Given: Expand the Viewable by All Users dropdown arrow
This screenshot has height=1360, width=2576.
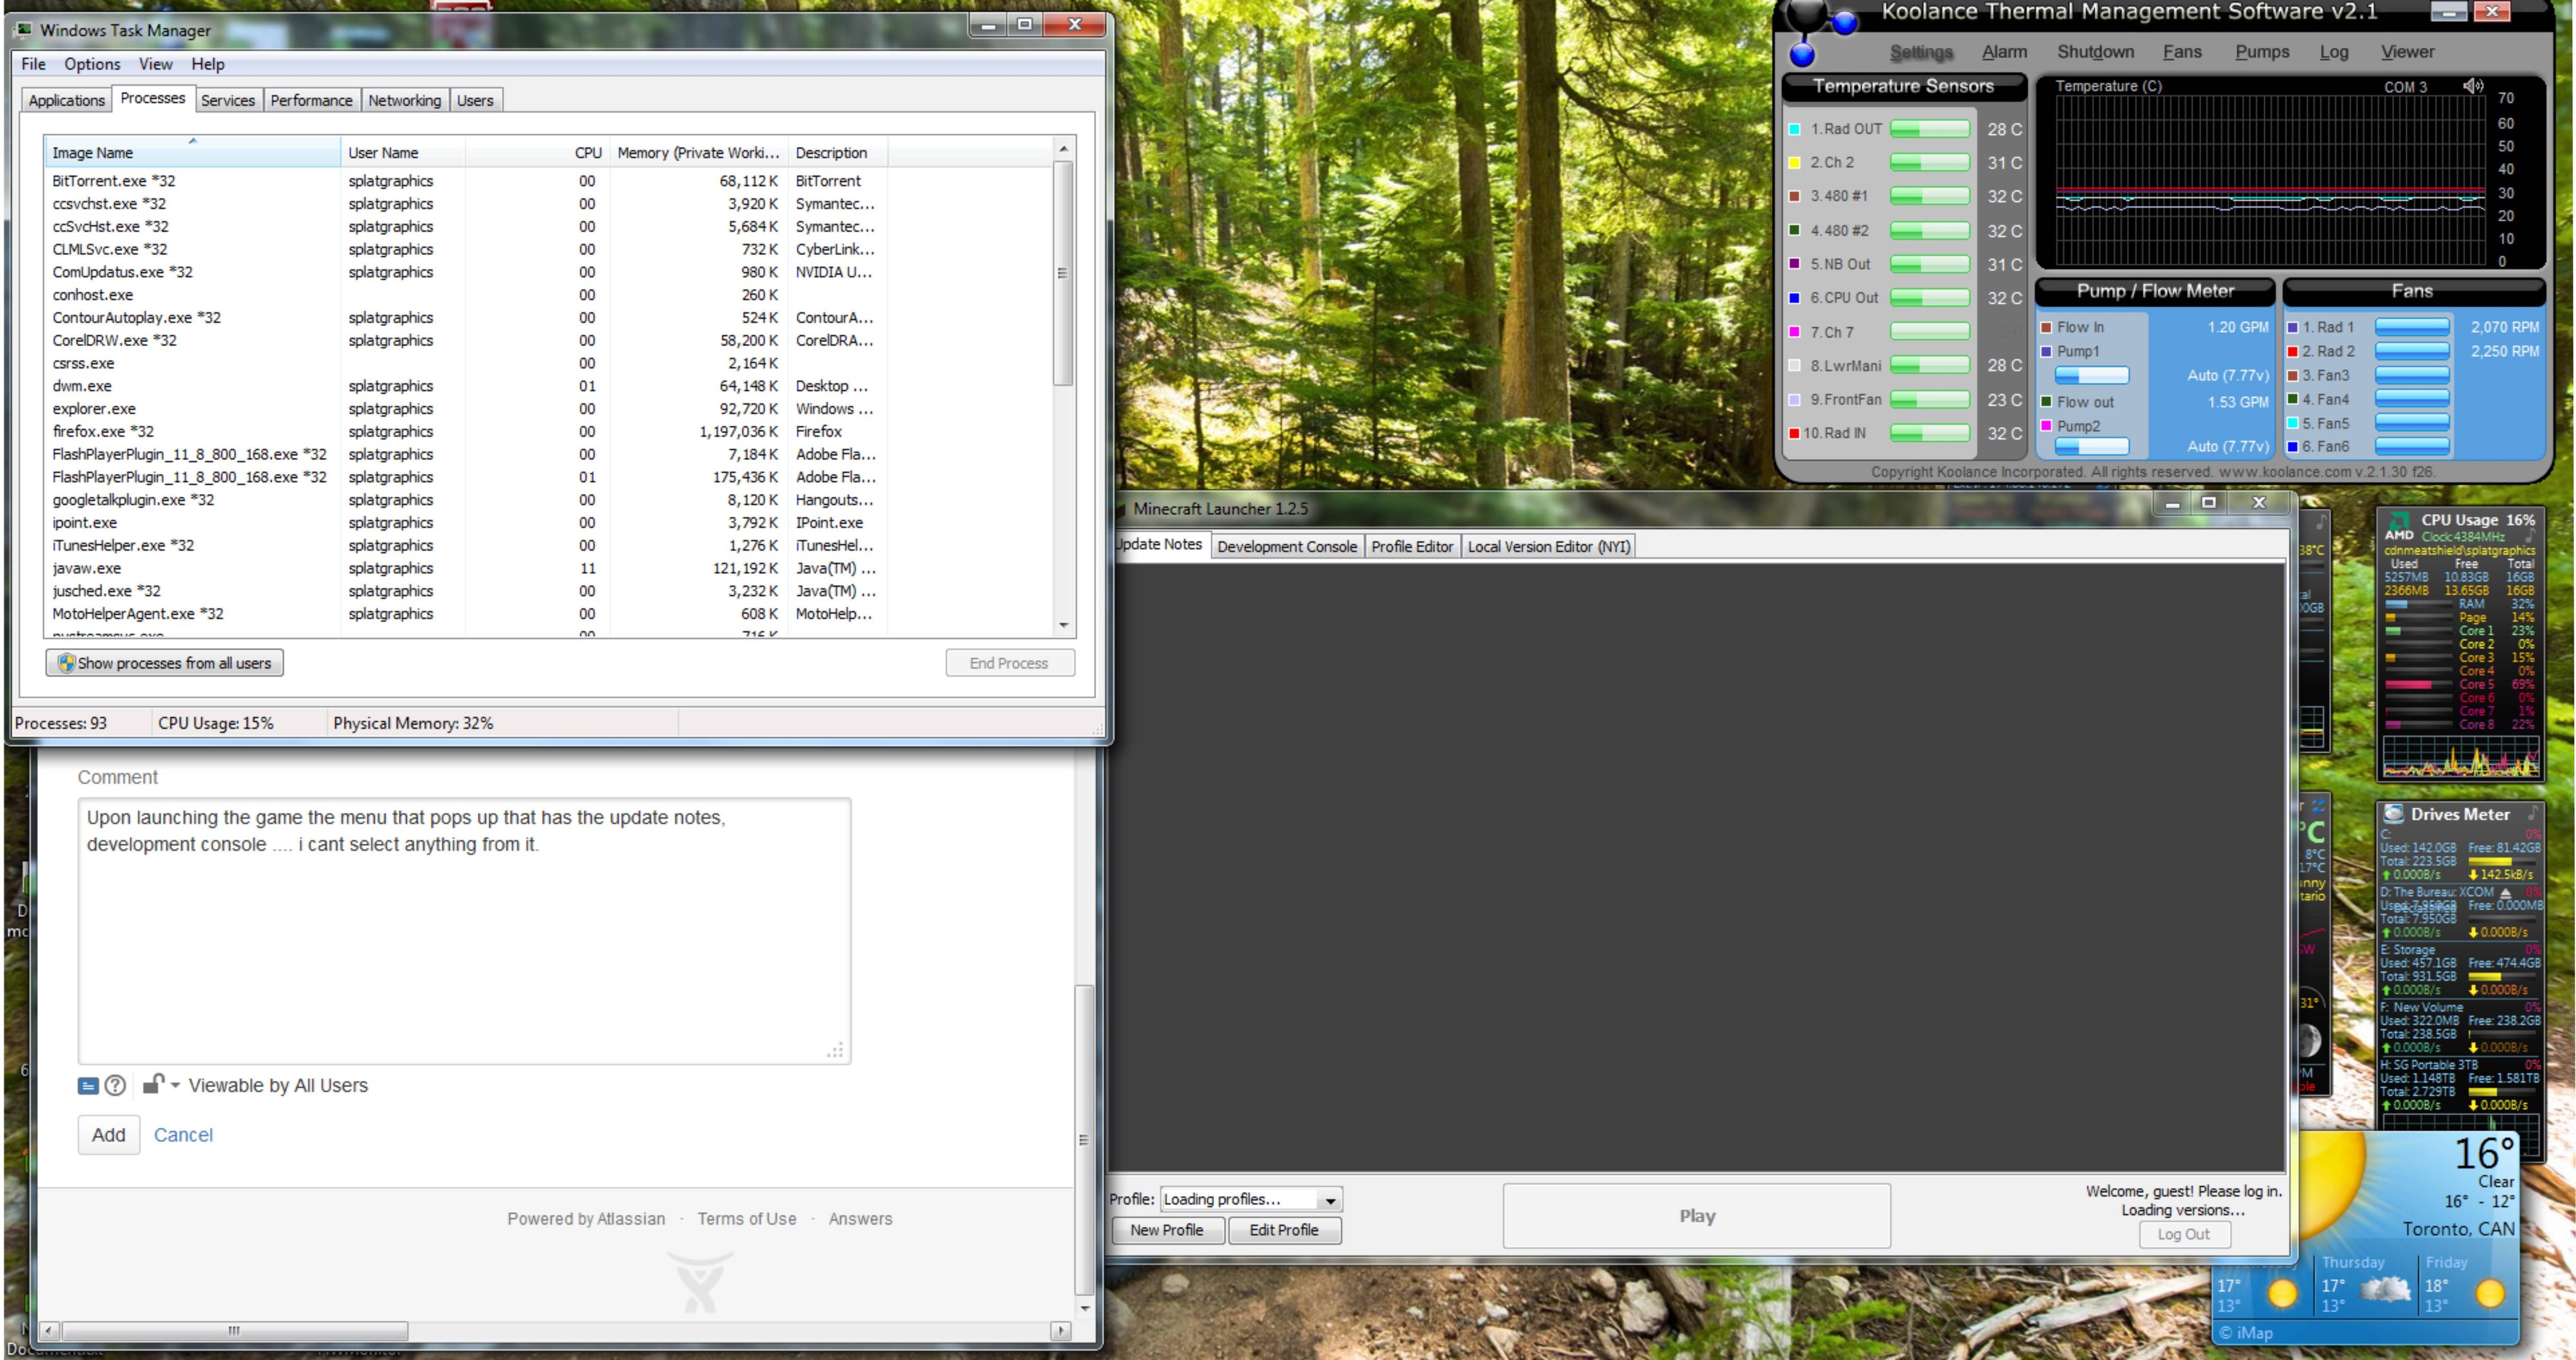Looking at the screenshot, I should (176, 1085).
